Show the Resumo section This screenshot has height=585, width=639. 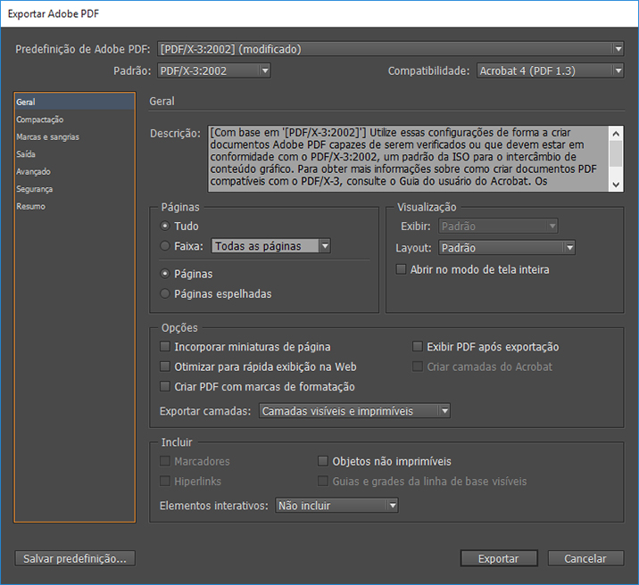(30, 206)
